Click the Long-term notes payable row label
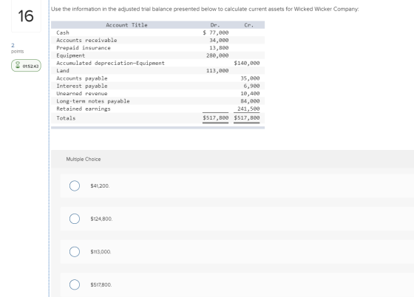This screenshot has width=414, height=297. point(93,101)
